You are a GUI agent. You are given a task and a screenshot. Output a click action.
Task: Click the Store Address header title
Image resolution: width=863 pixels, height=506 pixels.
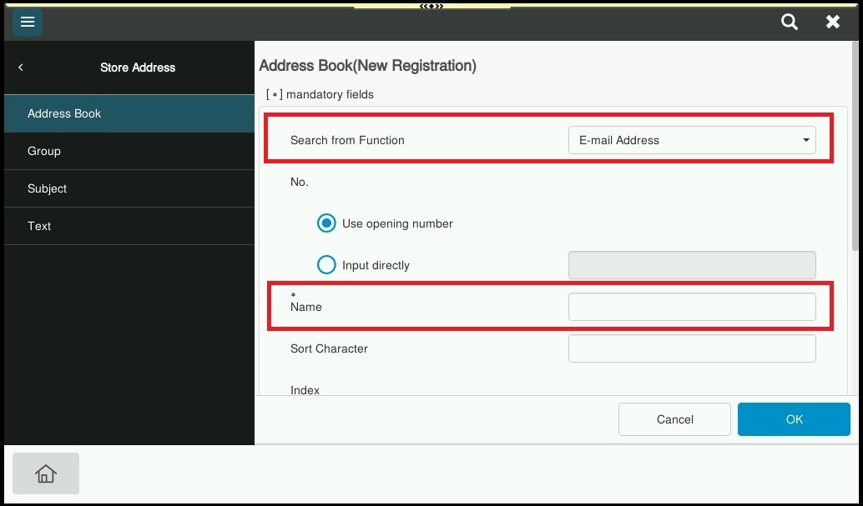[x=138, y=68]
